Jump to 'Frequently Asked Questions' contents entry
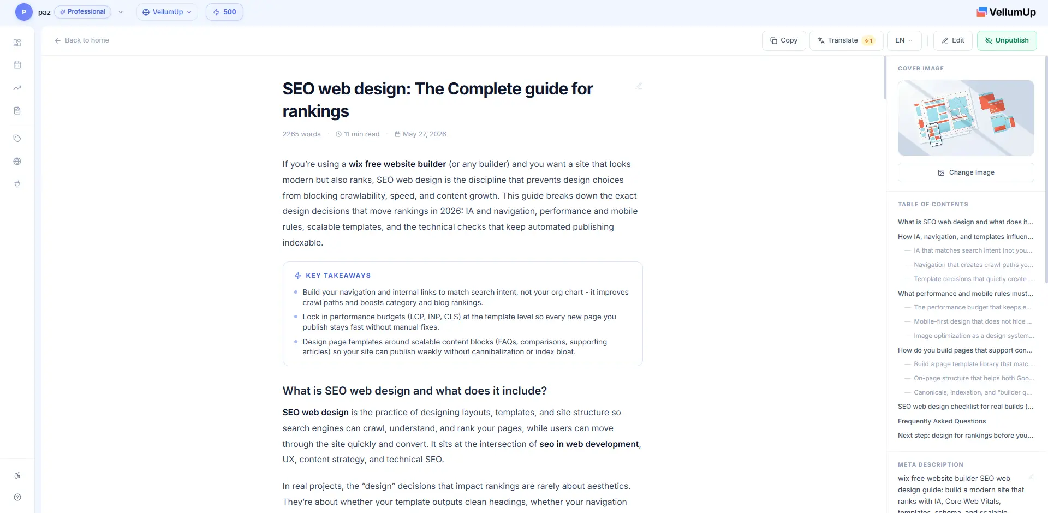 942,421
